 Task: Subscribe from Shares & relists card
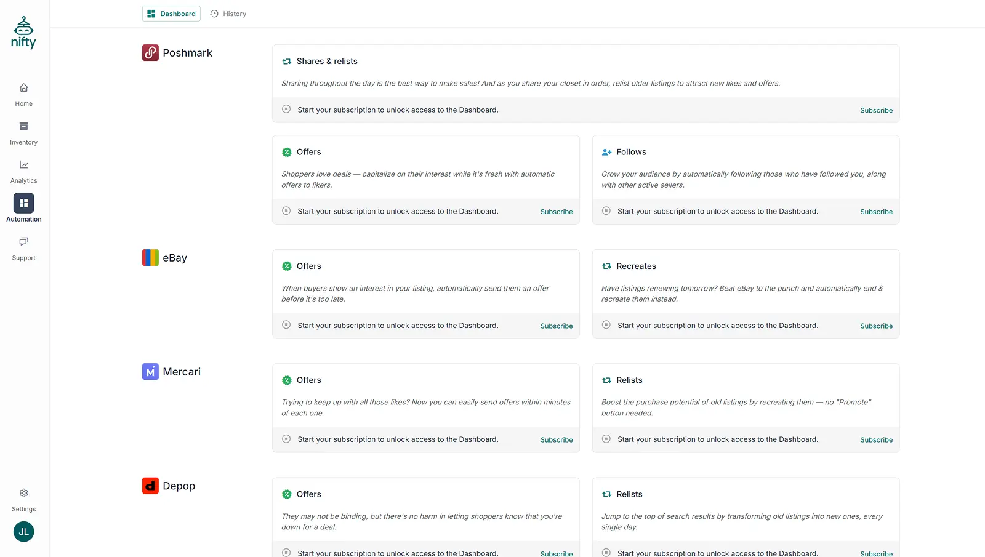876,110
